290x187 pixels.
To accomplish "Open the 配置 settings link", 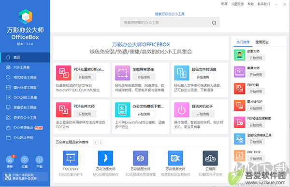I will point(224,4).
